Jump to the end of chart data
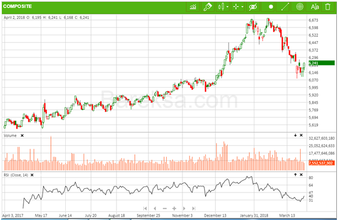 pyautogui.click(x=194, y=208)
